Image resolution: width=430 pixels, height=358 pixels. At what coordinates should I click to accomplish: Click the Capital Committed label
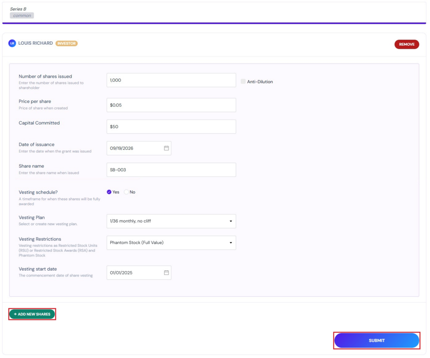pyautogui.click(x=39, y=123)
